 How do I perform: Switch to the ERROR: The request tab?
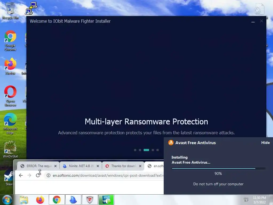(x=38, y=166)
